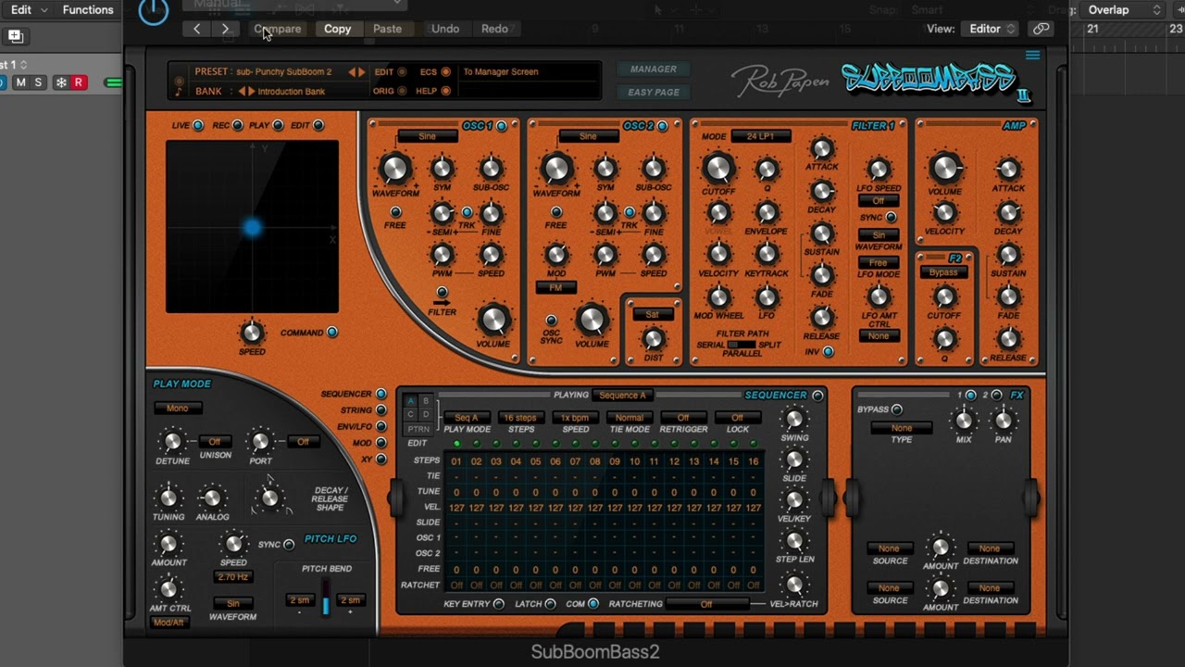Viewport: 1185px width, 667px height.
Task: Enable the LIVE toggle above XY pad
Action: click(198, 125)
